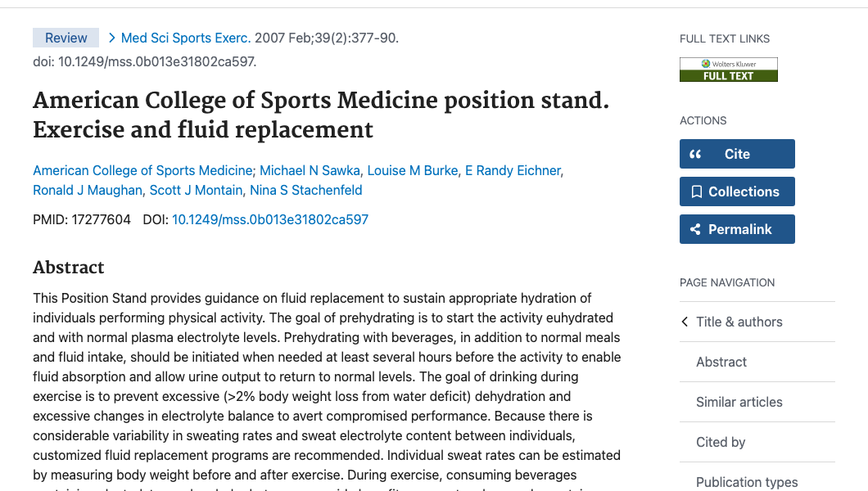This screenshot has height=491, width=868.
Task: Open author page for Michael N Sawka
Action: (309, 170)
